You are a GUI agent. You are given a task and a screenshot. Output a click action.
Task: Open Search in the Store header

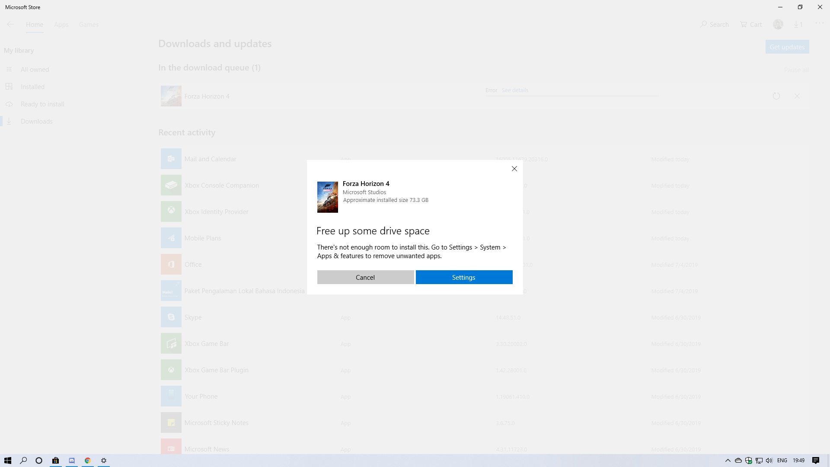click(715, 25)
